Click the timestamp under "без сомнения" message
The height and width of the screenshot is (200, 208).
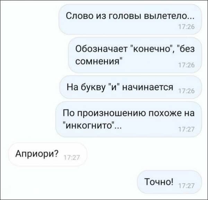click(187, 65)
